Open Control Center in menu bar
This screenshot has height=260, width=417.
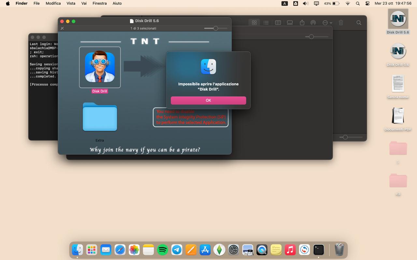[367, 4]
